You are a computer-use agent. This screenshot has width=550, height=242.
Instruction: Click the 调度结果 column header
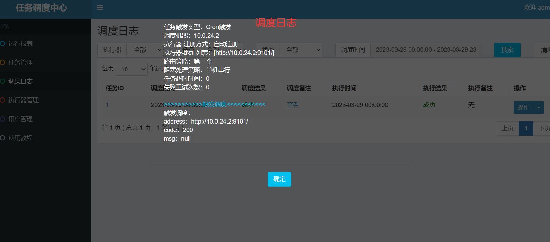point(254,88)
